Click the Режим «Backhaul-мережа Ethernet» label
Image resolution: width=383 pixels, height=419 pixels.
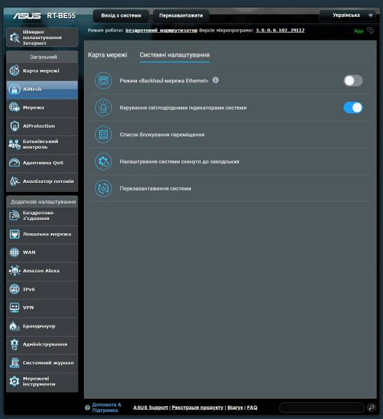[164, 81]
